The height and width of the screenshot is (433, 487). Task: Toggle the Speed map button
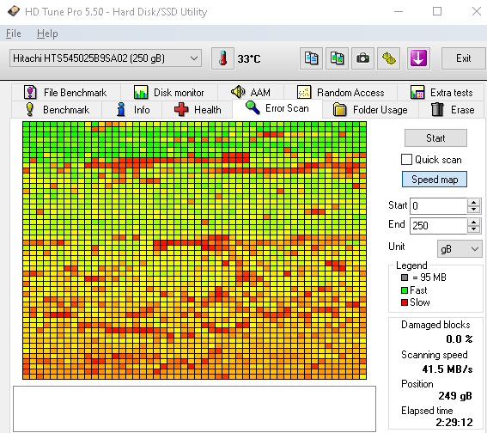pyautogui.click(x=435, y=180)
